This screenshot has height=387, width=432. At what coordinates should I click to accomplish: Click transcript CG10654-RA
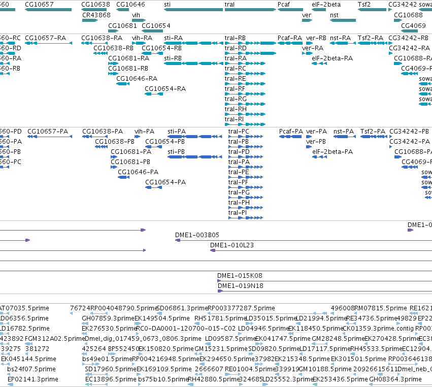tap(154, 94)
